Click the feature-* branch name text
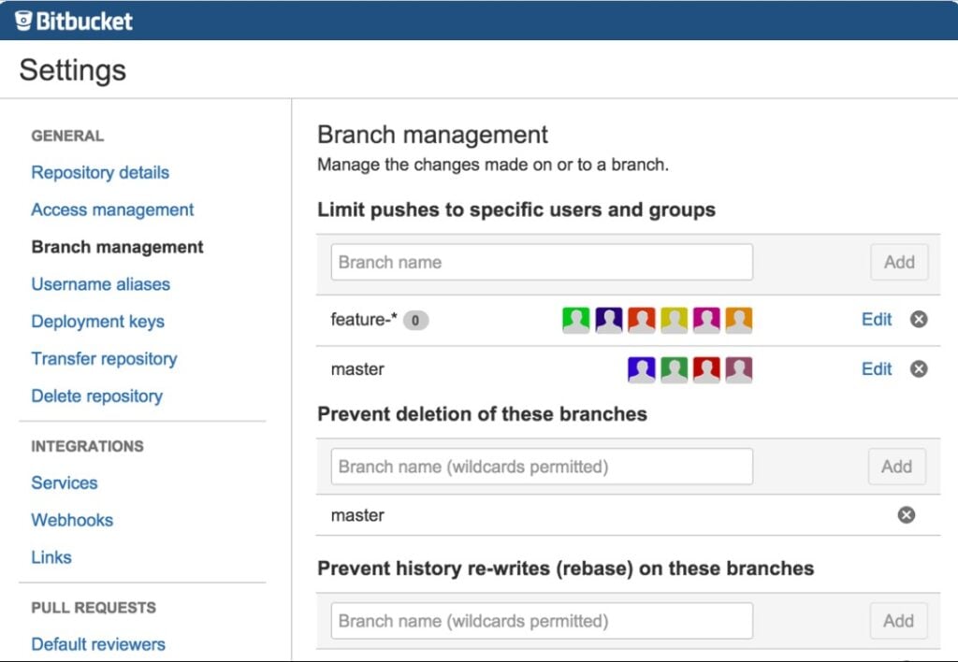The height and width of the screenshot is (662, 958). click(364, 320)
